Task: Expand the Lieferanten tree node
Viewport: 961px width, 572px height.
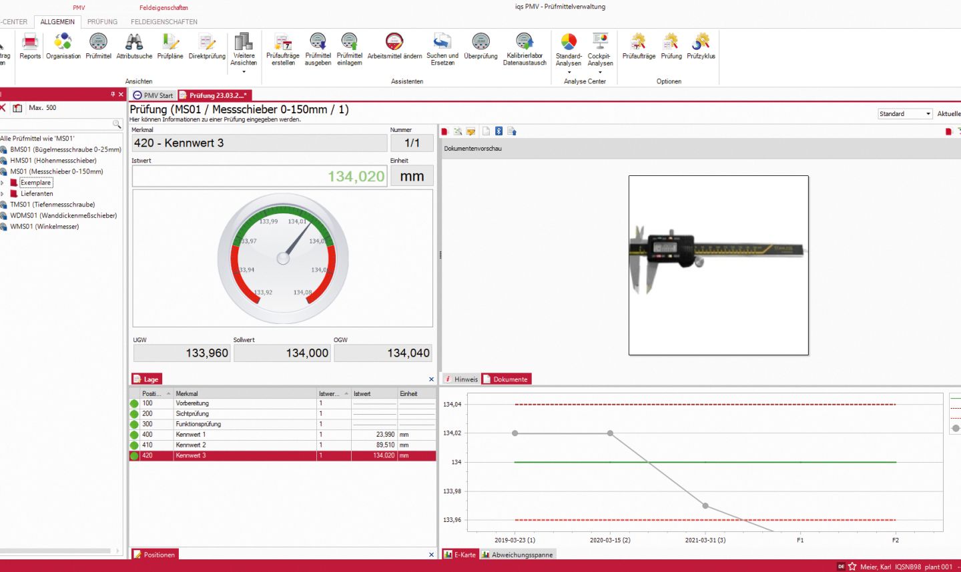Action: click(3, 194)
